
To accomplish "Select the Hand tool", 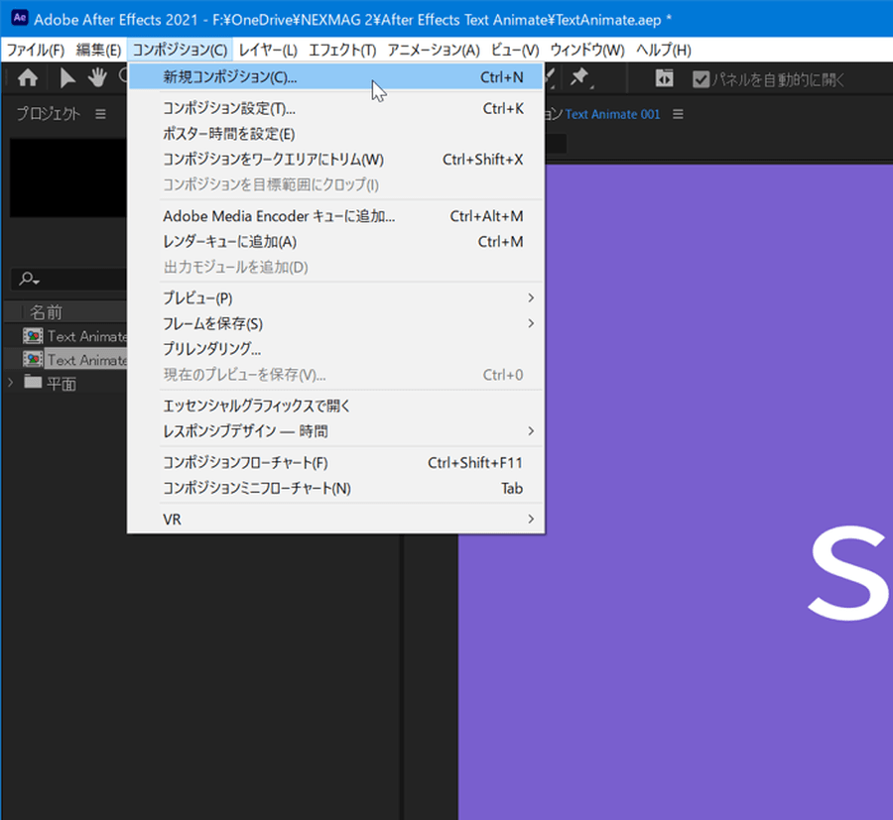I will (x=97, y=77).
